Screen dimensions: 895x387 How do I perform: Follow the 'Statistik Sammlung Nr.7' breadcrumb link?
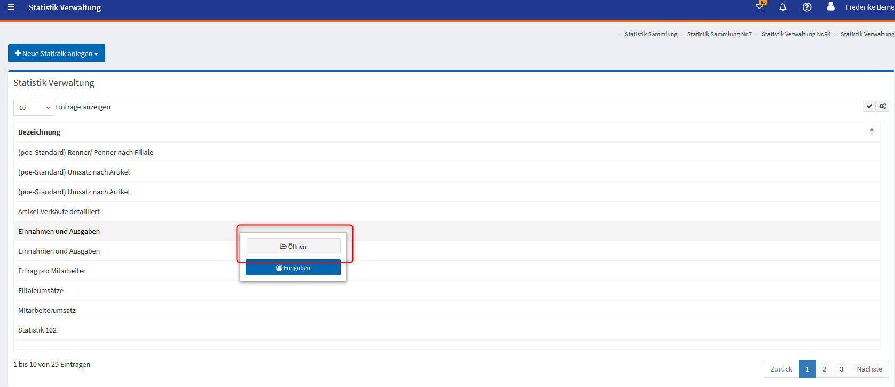point(719,34)
